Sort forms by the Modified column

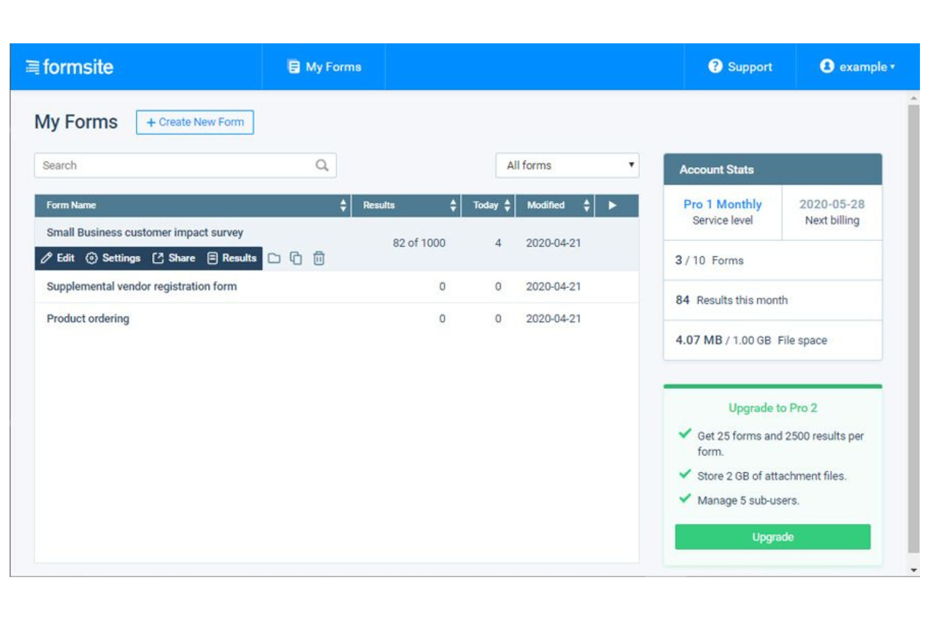pos(586,205)
